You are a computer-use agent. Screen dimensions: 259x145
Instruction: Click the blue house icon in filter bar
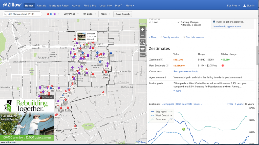51,14
